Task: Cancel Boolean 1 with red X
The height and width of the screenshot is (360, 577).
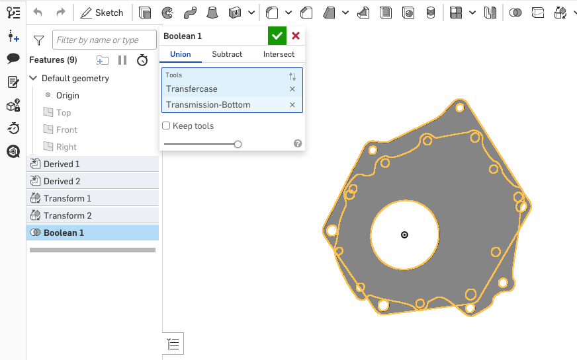Action: pyautogui.click(x=296, y=36)
